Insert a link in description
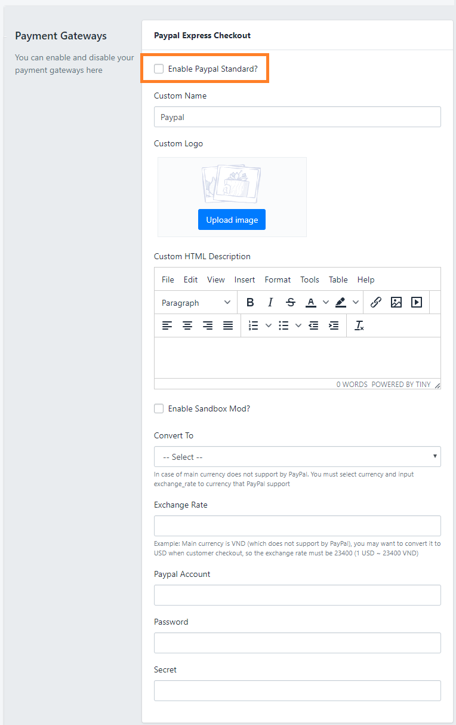Image resolution: width=456 pixels, height=725 pixels. coord(375,302)
